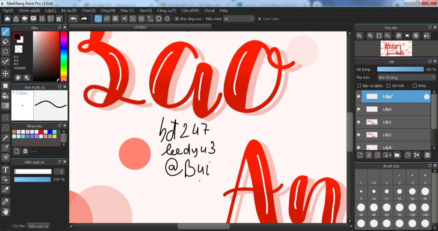Enable the parallel lines snap guide
This screenshot has height=231, width=438.
[107, 19]
